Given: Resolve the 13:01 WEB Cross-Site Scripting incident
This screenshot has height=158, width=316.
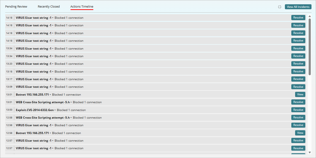Looking at the screenshot, I should point(298,102).
